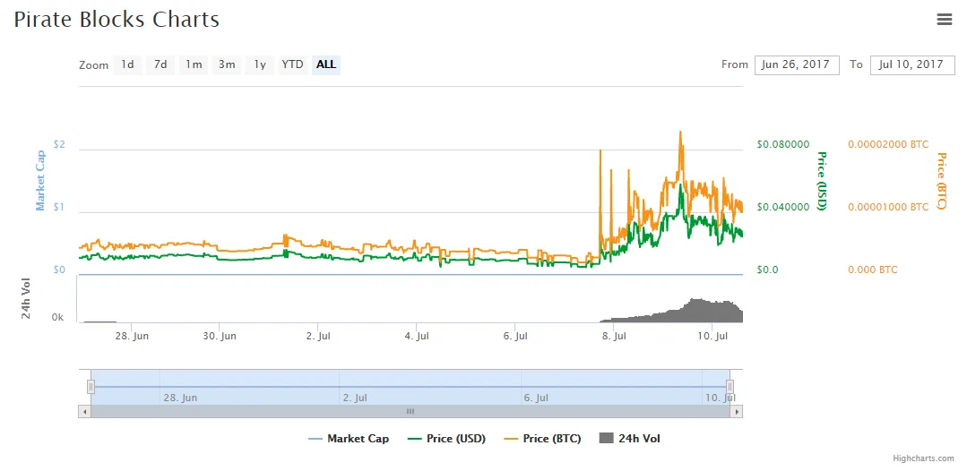This screenshot has height=471, width=967.
Task: Click the navigator right range handle
Action: [x=730, y=387]
